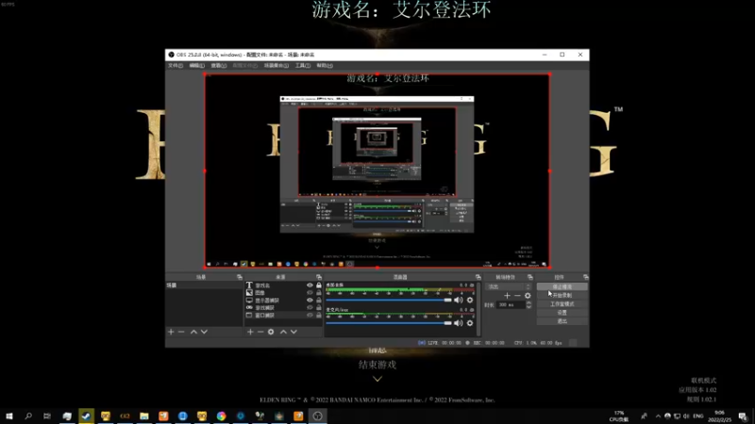Increase transition duration with the up arrow

click(528, 302)
